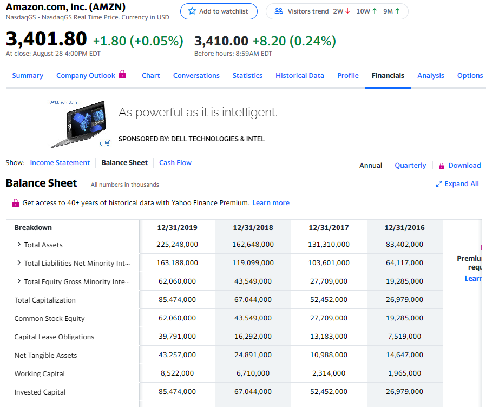Click the Net Tangible Assets row label
This screenshot has width=486, height=407.
pyautogui.click(x=45, y=355)
